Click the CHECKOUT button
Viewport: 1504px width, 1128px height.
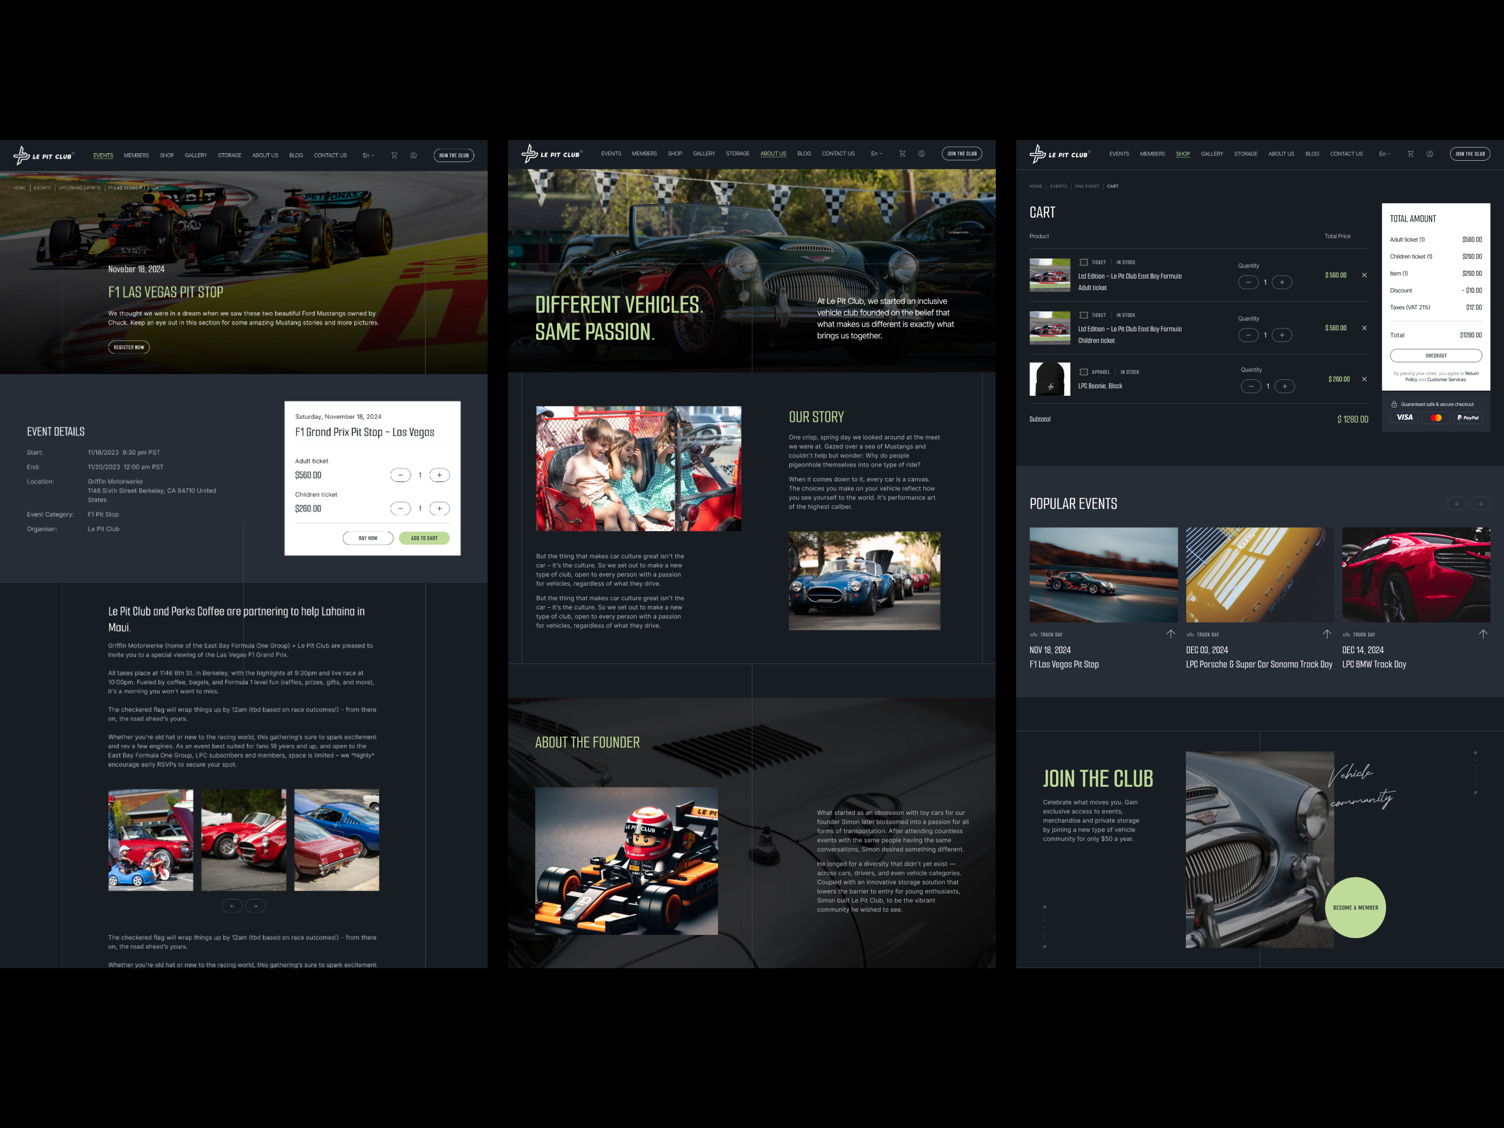[1436, 356]
